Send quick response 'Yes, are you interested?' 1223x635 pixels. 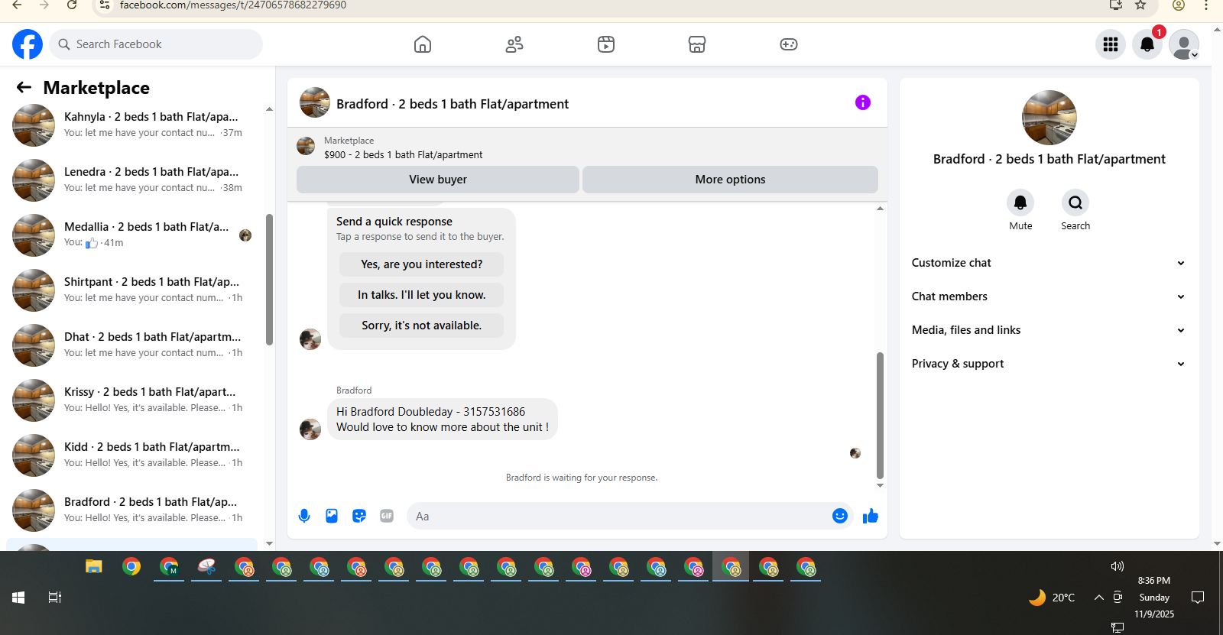[422, 264]
